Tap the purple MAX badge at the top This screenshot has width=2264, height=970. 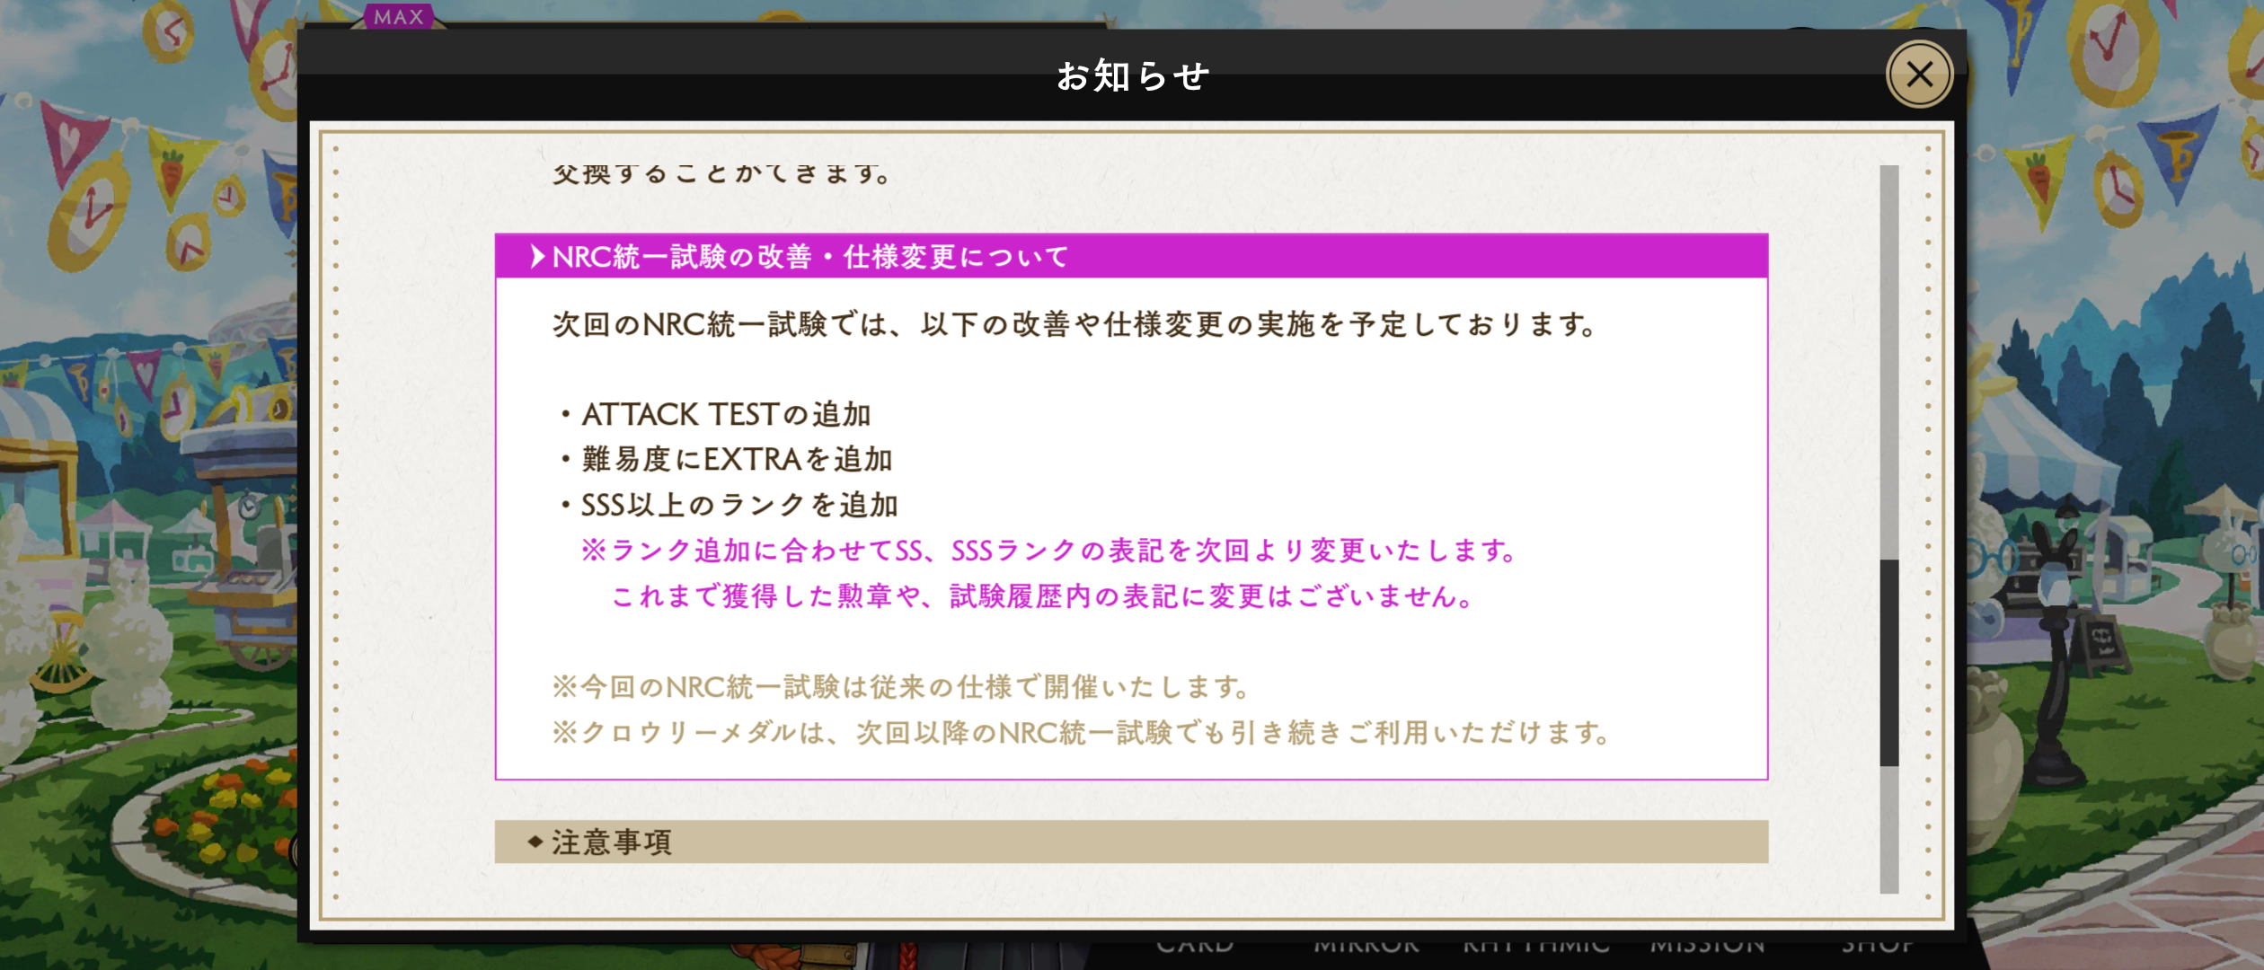[399, 16]
